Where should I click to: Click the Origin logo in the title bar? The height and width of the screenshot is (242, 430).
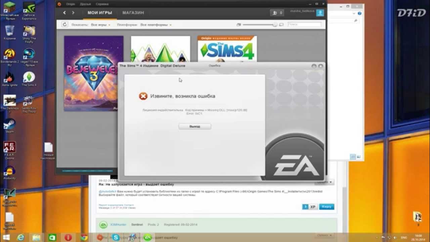point(59,4)
